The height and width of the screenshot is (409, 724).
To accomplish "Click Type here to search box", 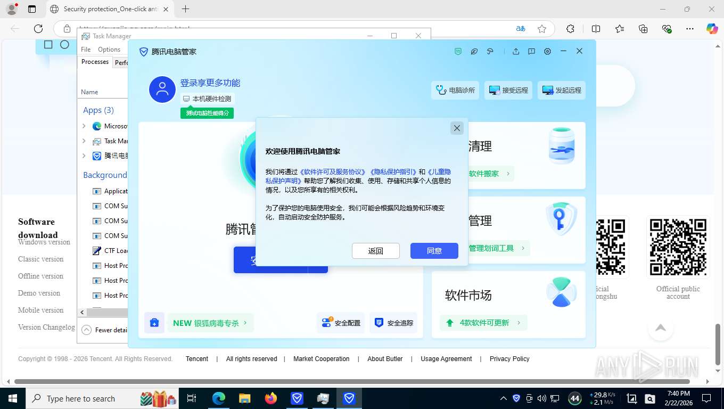I will click(101, 398).
